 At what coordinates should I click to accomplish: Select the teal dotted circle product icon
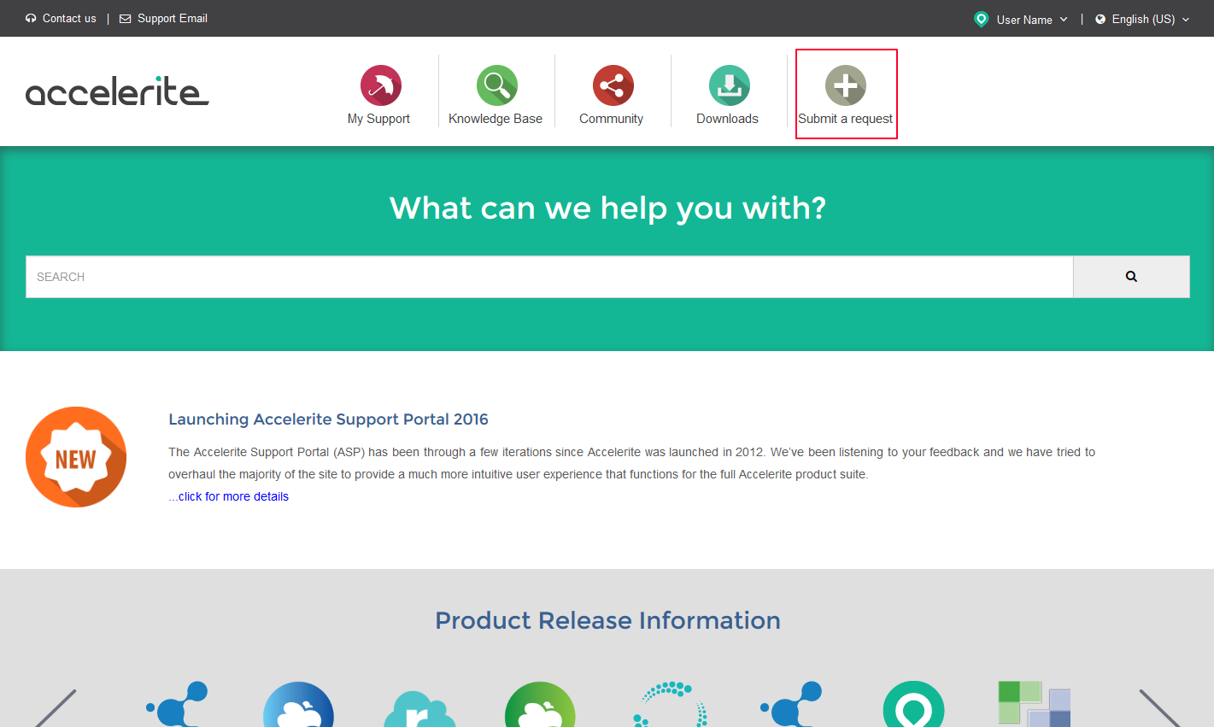tap(671, 704)
